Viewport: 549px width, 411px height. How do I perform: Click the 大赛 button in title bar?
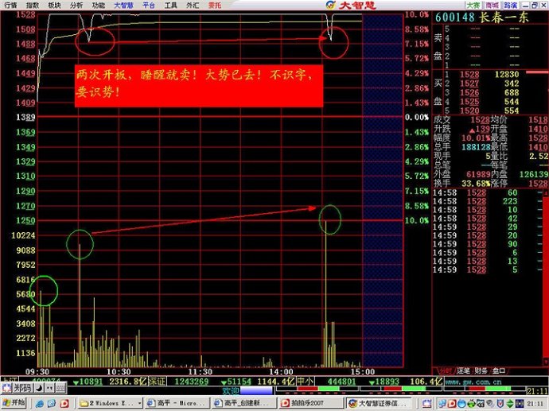point(473,5)
